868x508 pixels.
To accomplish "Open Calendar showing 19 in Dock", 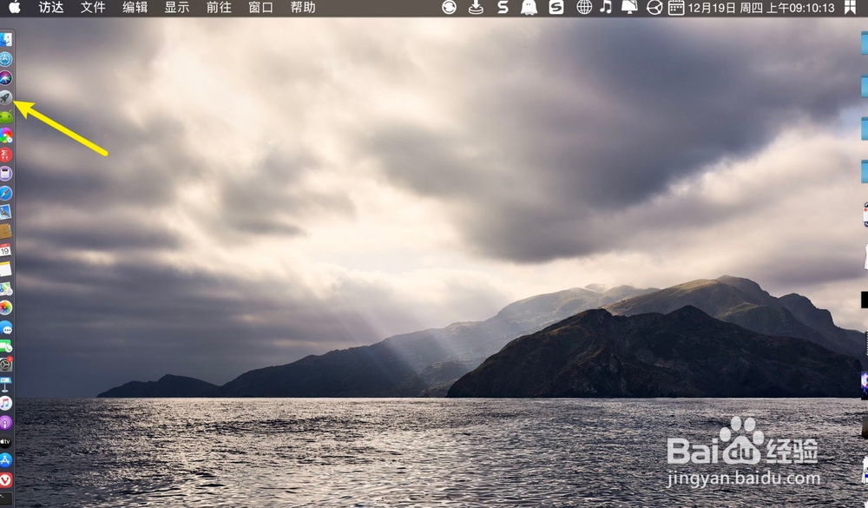I will tap(5, 250).
